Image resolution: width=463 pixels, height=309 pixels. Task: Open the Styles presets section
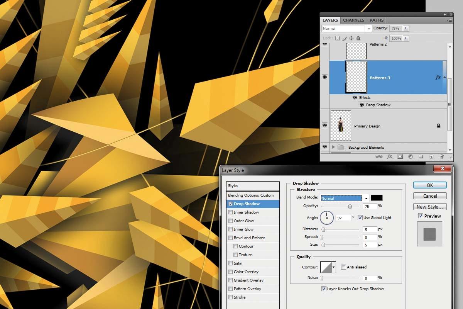pos(253,186)
